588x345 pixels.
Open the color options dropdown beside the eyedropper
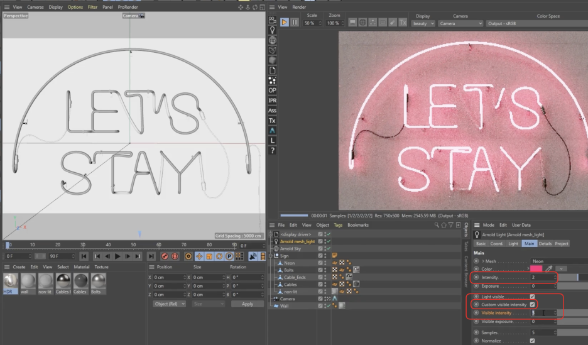tap(561, 269)
